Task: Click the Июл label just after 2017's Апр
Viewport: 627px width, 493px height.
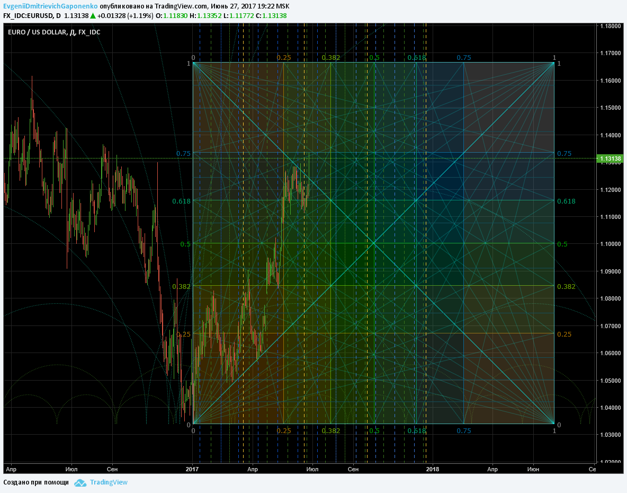Action: click(312, 469)
